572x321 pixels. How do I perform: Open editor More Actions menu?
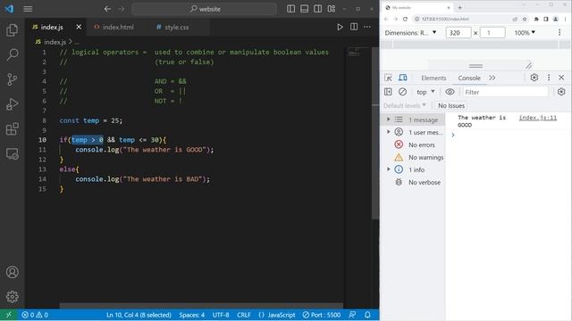coord(367,27)
